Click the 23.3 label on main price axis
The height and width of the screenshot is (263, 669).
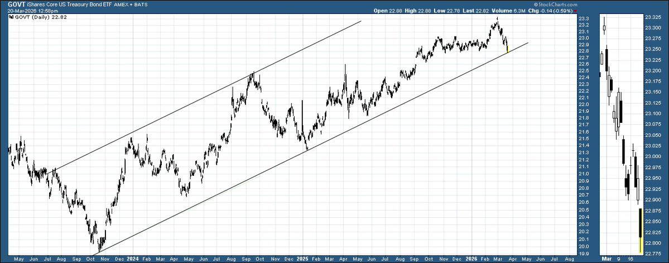(x=584, y=19)
